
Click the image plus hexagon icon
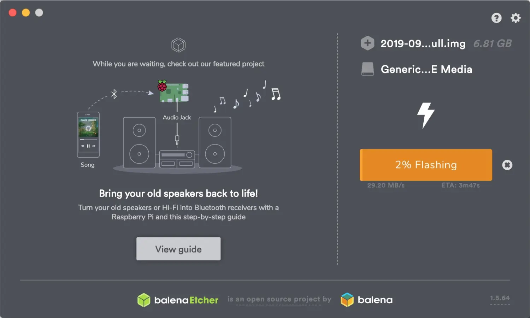(x=367, y=43)
